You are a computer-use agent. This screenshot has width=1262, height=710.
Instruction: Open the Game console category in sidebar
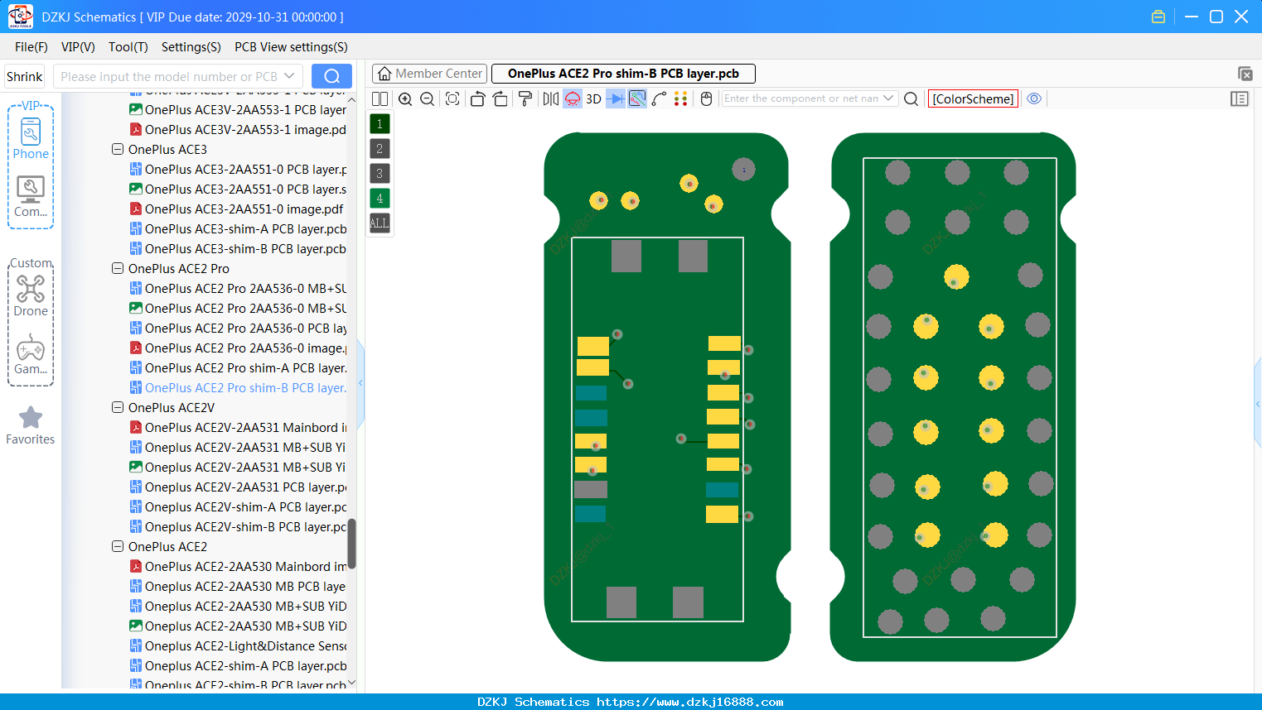(x=31, y=354)
